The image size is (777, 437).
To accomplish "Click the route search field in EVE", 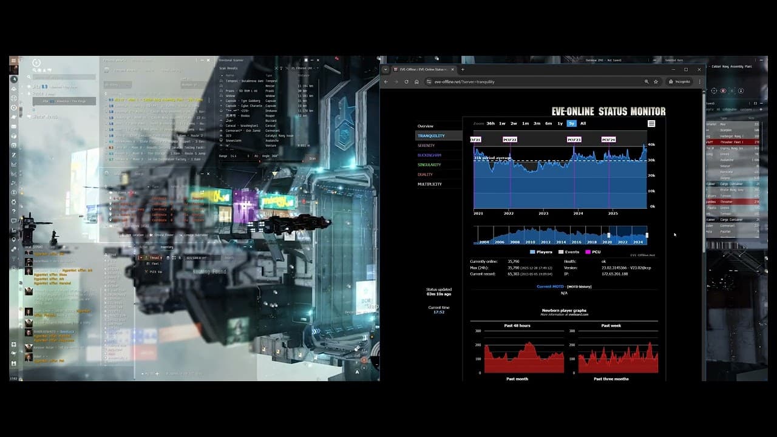I will coord(64,78).
